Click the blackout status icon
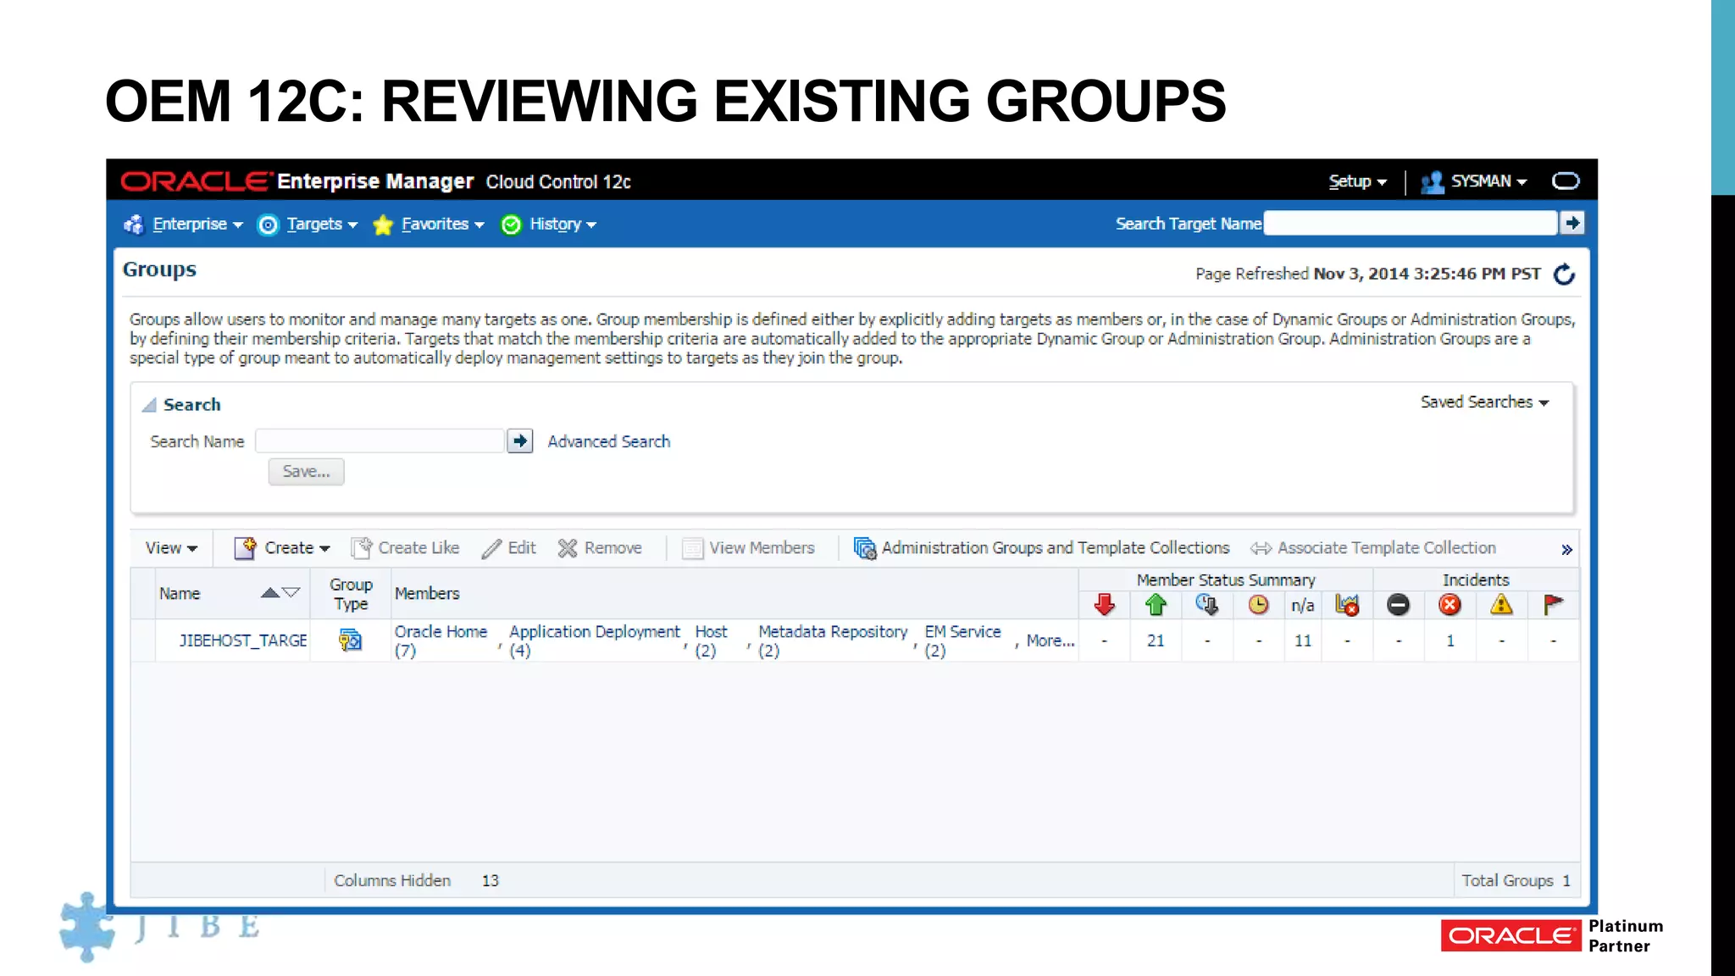1735x976 pixels. [x=1207, y=605]
